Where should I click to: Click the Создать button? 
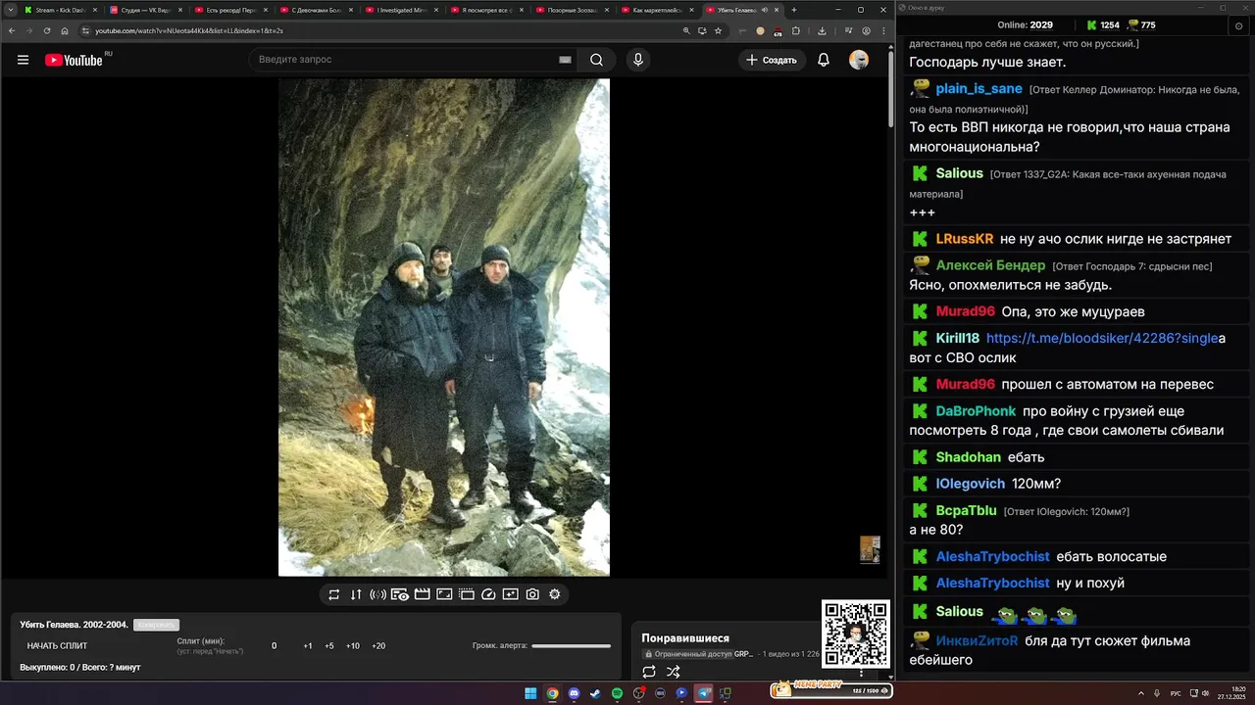pos(772,60)
